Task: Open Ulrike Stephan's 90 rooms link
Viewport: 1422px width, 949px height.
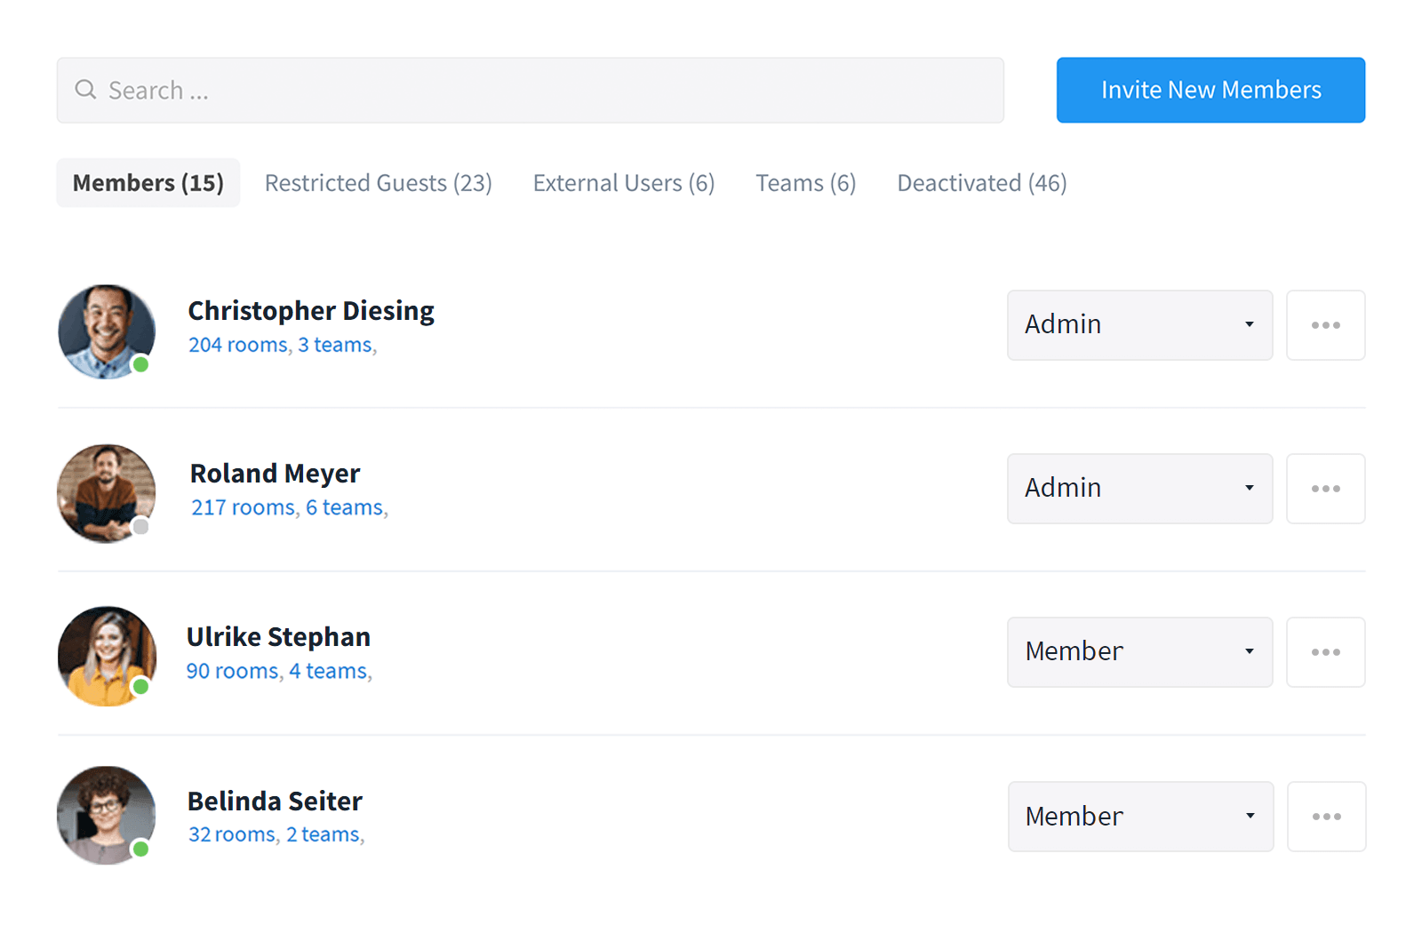Action: pyautogui.click(x=232, y=671)
